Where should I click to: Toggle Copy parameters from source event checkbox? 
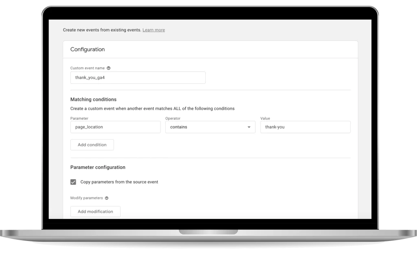click(73, 182)
